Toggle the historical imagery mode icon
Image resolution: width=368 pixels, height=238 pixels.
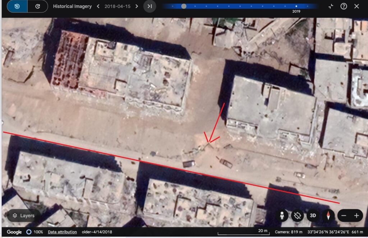(17, 6)
